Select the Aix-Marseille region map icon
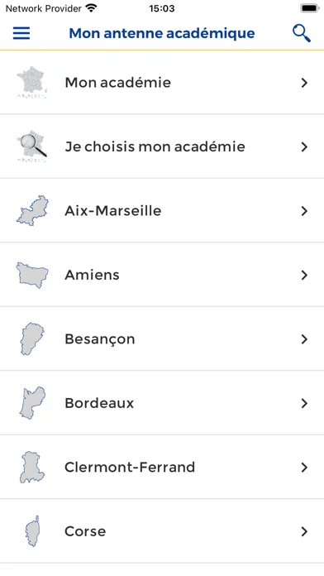This screenshot has width=324, height=576. click(x=32, y=210)
